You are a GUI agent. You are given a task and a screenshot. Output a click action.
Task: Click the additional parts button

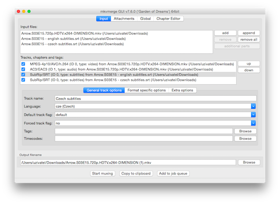(x=237, y=46)
